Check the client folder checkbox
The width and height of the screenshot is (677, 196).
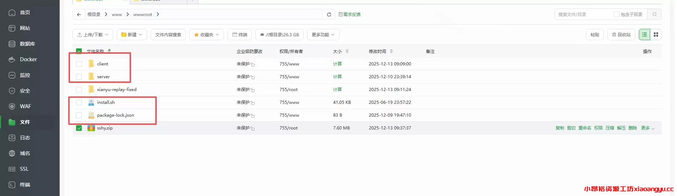pos(79,64)
